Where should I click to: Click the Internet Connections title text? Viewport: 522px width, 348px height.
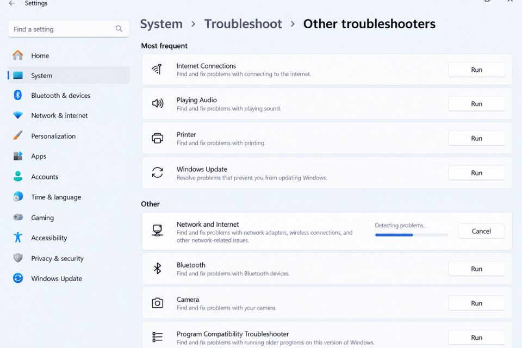[x=206, y=66]
